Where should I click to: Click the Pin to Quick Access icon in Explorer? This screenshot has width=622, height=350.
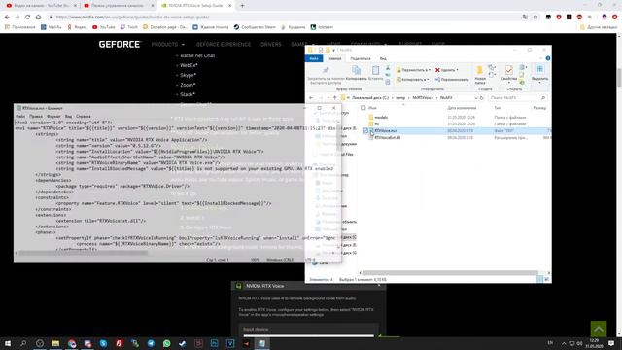click(x=326, y=71)
